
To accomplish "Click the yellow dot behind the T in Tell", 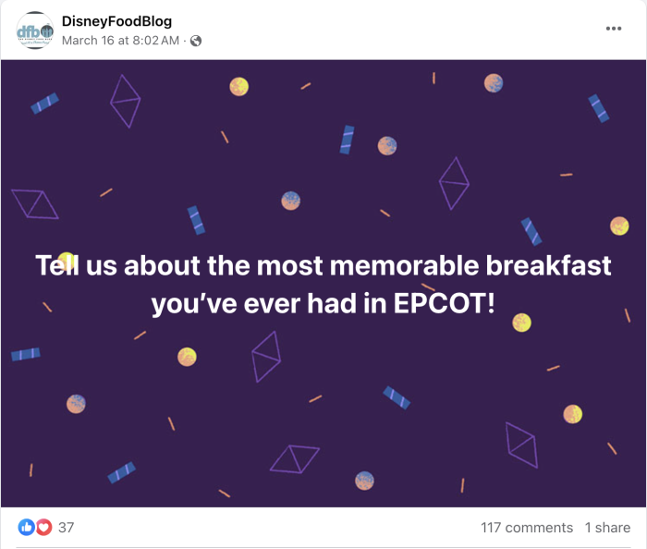I will [x=66, y=260].
